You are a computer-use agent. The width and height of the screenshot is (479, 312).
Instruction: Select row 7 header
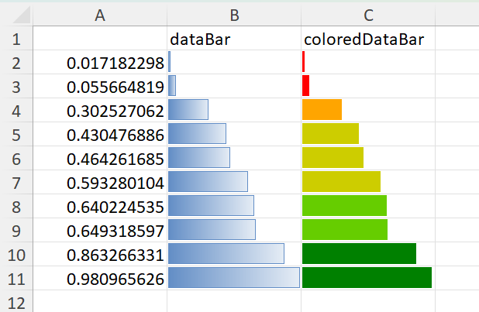(x=16, y=182)
